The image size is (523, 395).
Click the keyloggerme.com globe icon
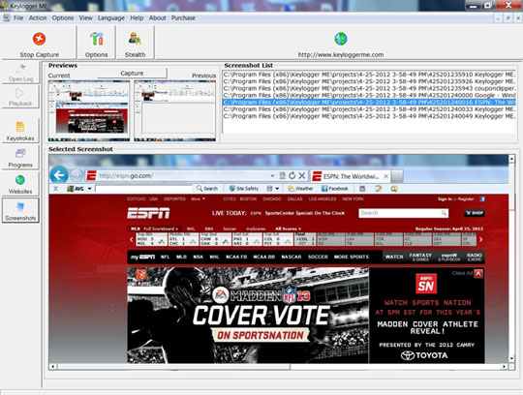(341, 39)
